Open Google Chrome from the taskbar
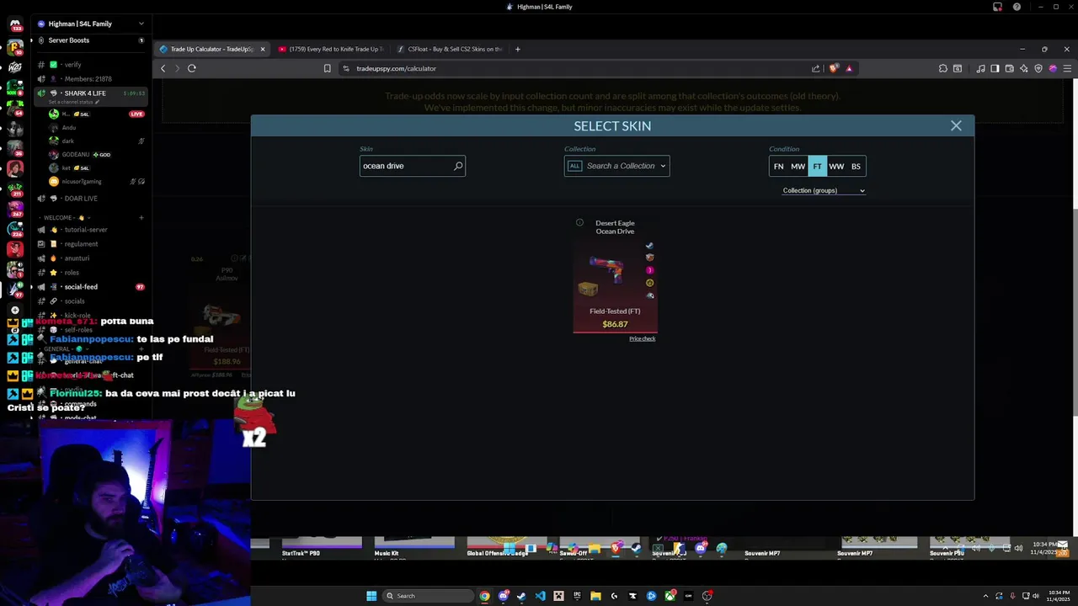This screenshot has width=1078, height=606. (x=484, y=596)
